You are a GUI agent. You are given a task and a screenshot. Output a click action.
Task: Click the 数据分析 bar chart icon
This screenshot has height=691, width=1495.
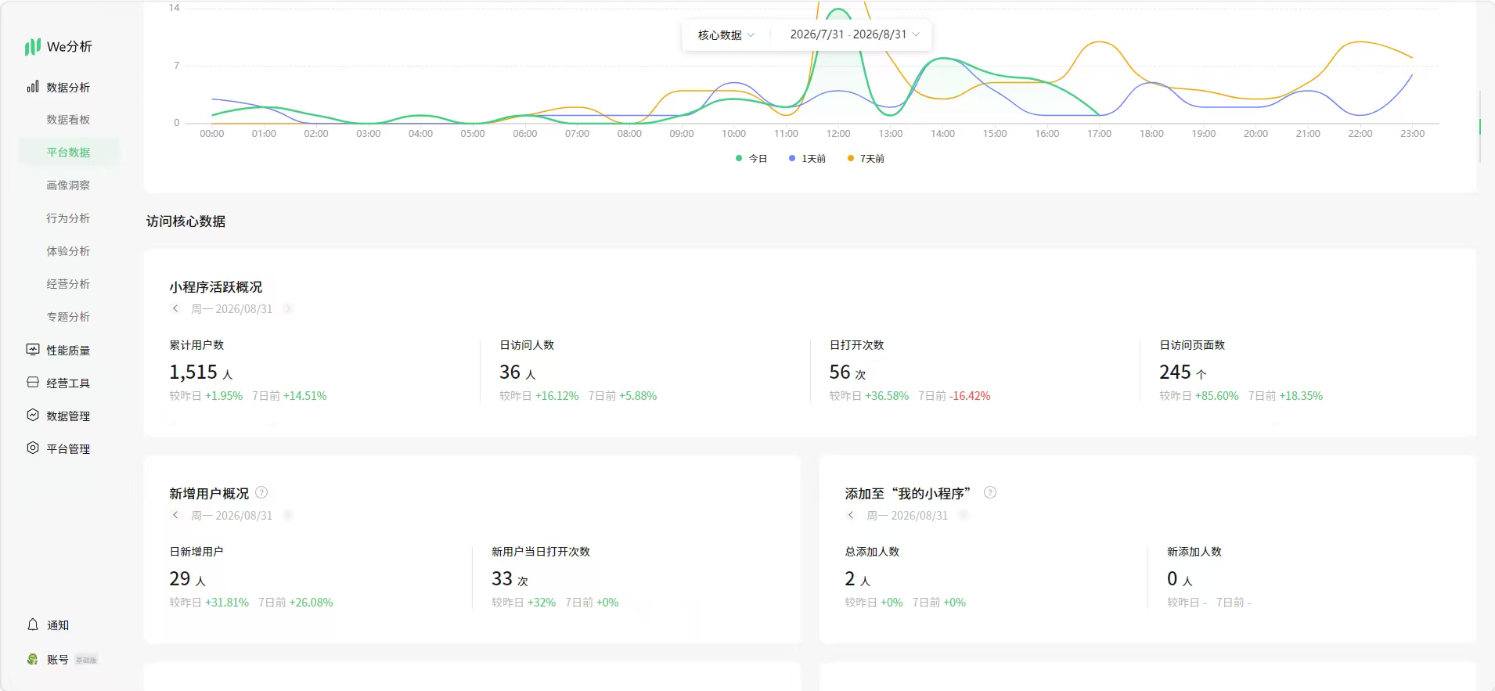pos(33,87)
